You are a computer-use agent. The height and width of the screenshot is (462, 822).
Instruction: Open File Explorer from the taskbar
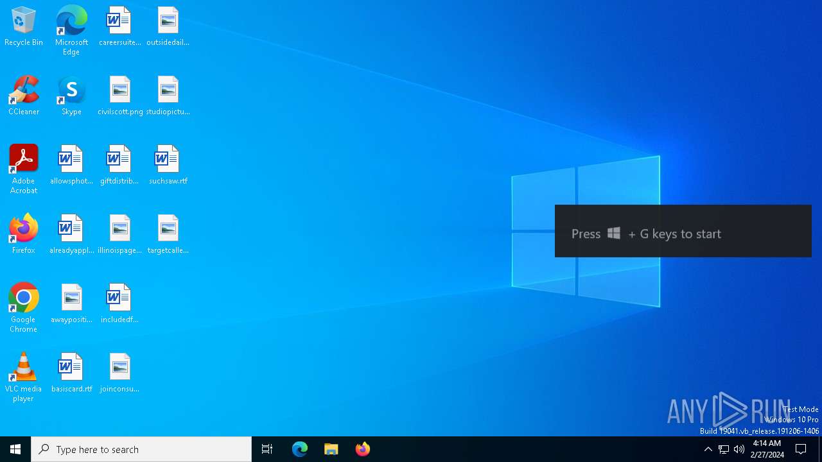coord(331,449)
